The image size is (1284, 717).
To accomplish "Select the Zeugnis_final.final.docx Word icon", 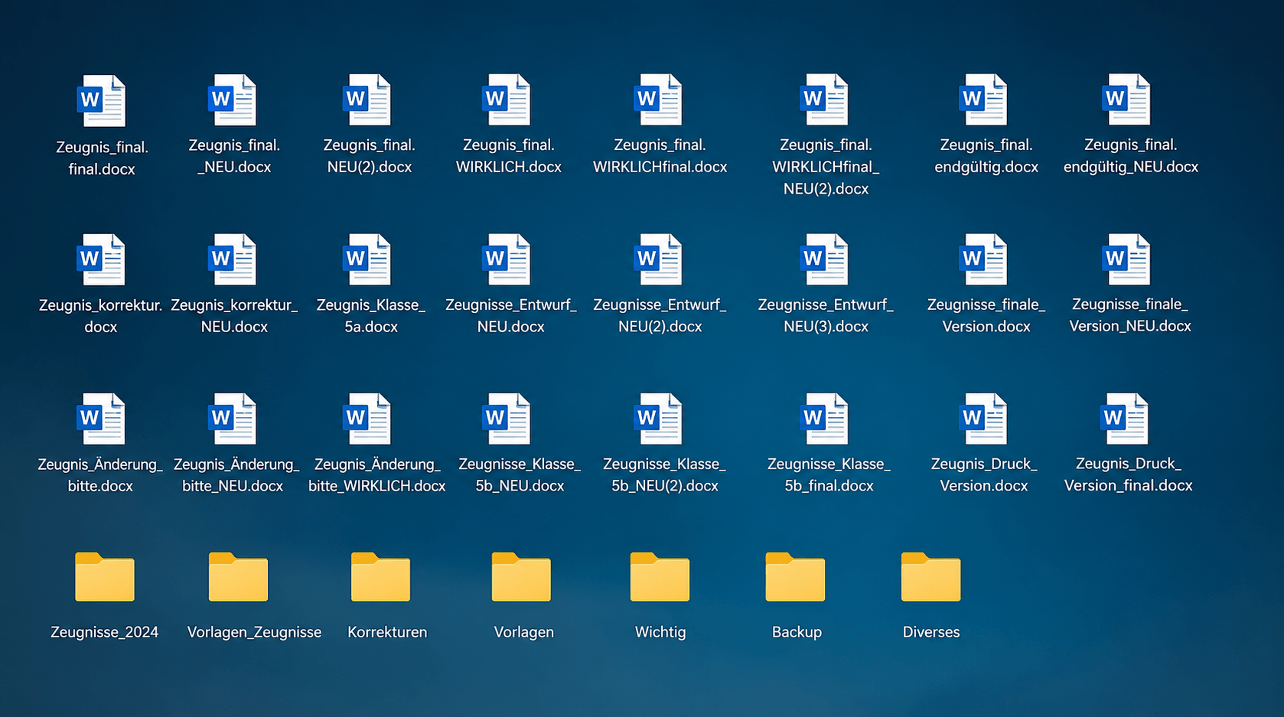I will 101,101.
